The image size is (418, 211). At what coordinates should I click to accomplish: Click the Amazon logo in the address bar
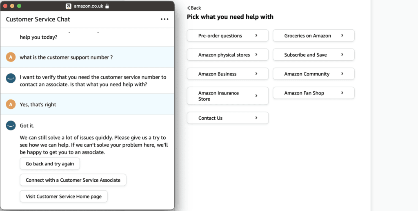[69, 6]
